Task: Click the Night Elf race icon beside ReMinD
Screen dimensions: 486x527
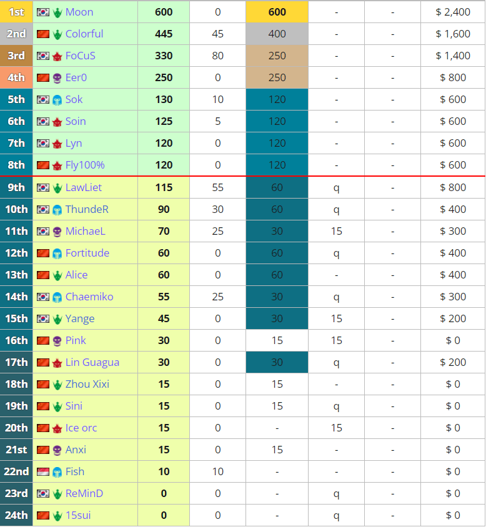Action: pyautogui.click(x=57, y=493)
